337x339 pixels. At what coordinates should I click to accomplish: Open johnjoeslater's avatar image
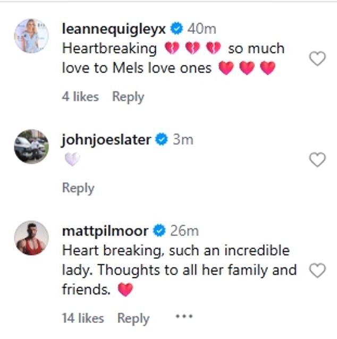31,146
